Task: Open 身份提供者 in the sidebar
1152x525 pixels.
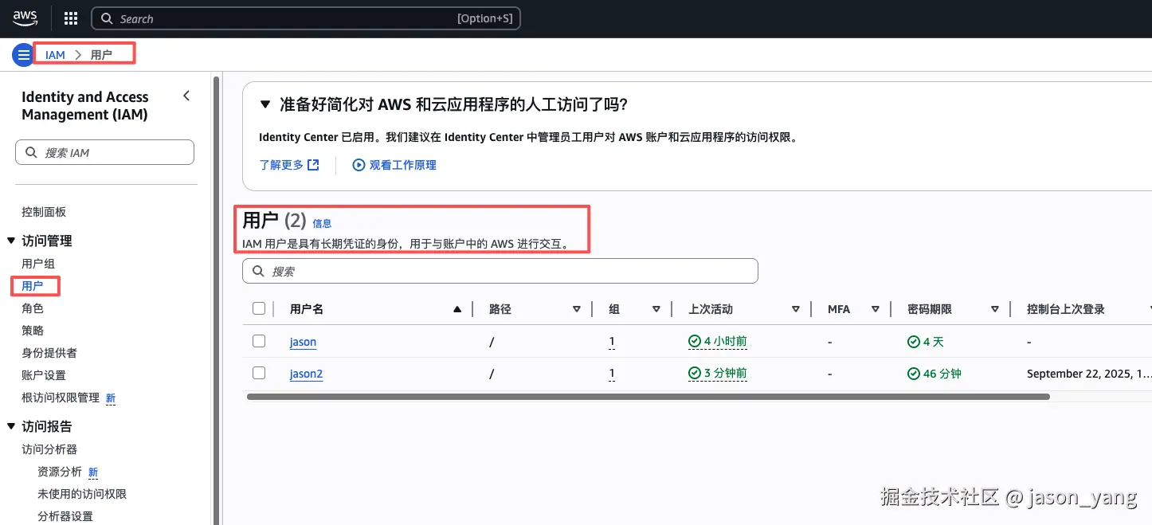Action: [x=49, y=353]
